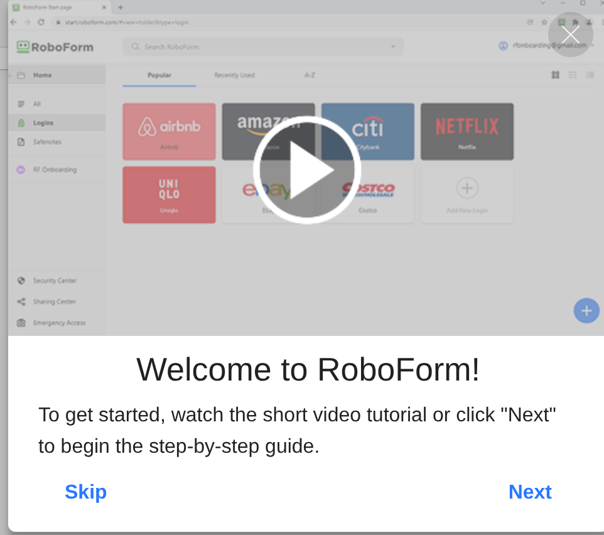Image resolution: width=604 pixels, height=535 pixels.
Task: Open the Citybank login tile
Action: click(x=368, y=131)
